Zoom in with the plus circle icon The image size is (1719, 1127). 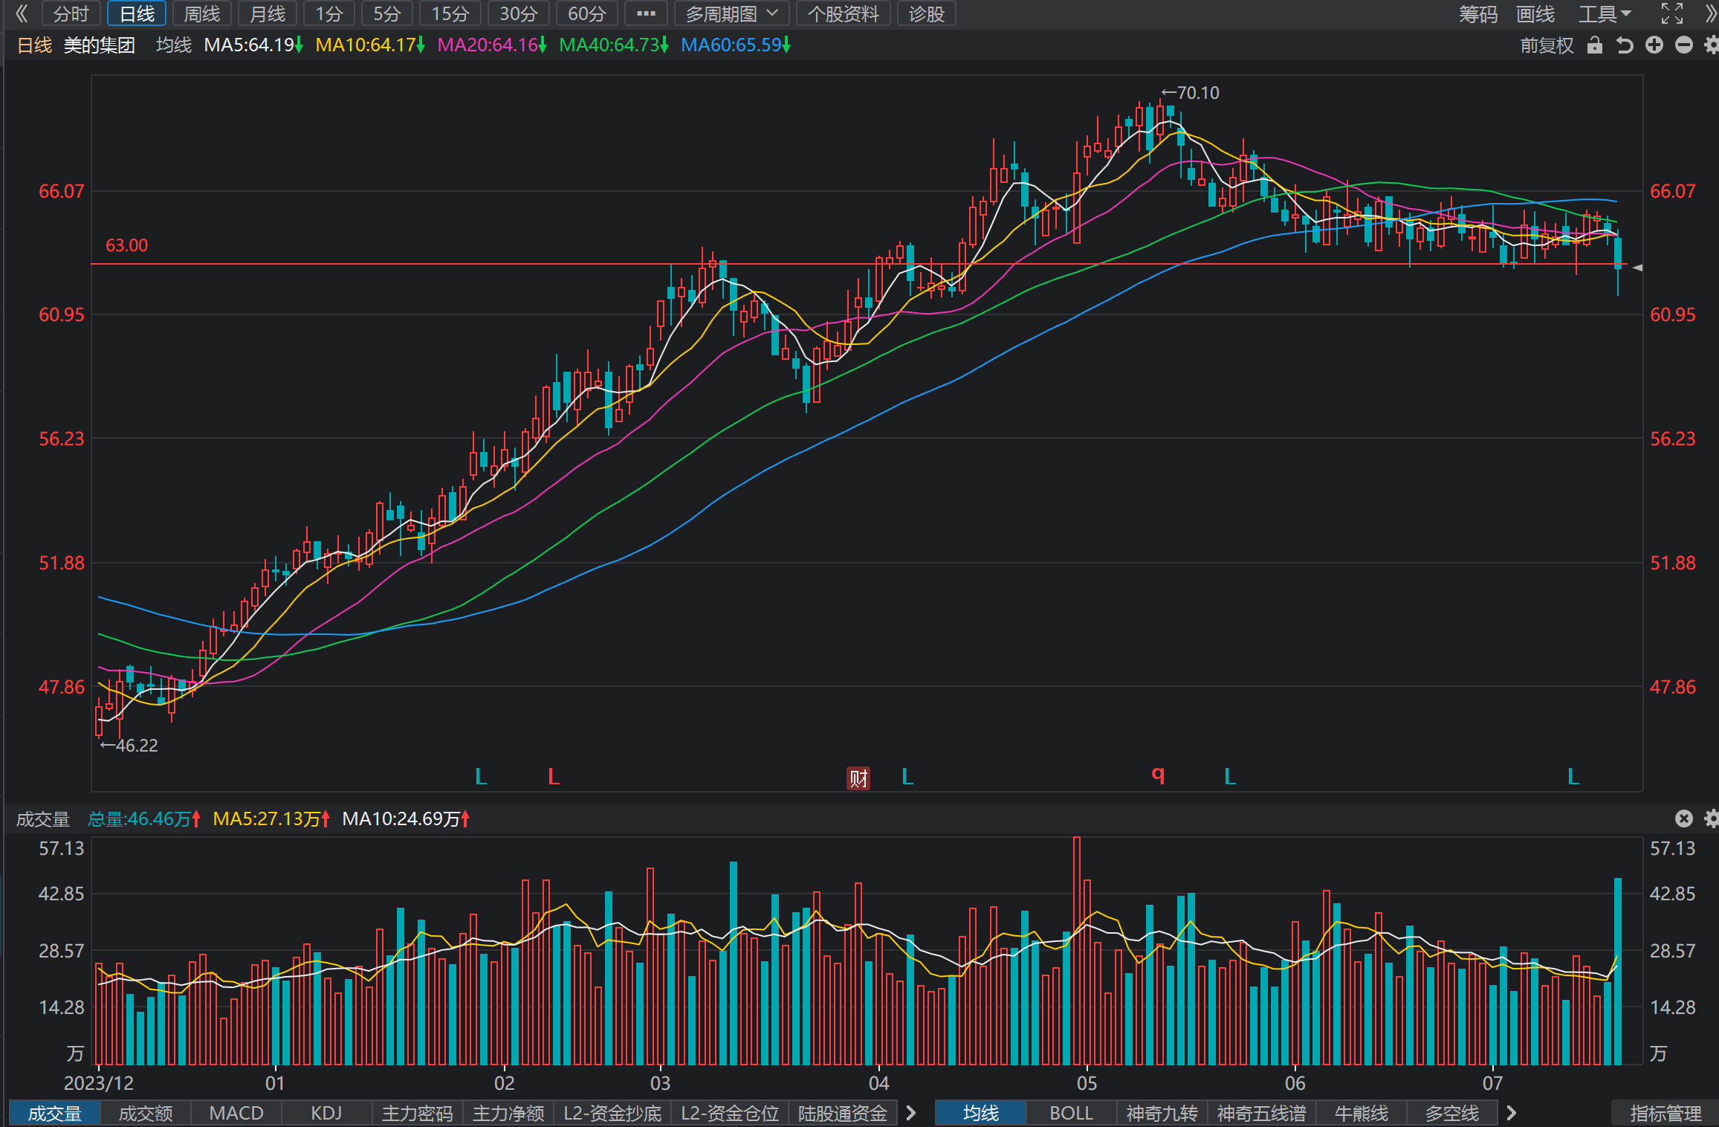(x=1654, y=45)
